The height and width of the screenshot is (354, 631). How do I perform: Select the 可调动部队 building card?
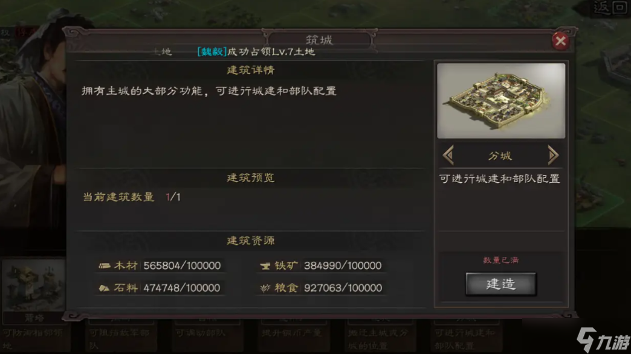[x=207, y=335]
